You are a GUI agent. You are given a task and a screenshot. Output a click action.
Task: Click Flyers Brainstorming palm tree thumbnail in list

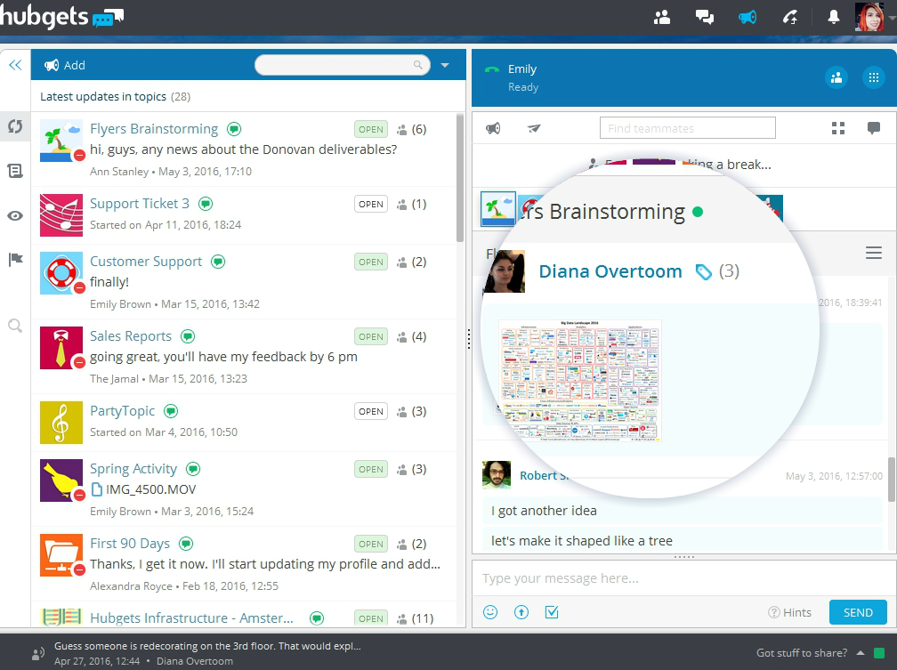tap(61, 141)
